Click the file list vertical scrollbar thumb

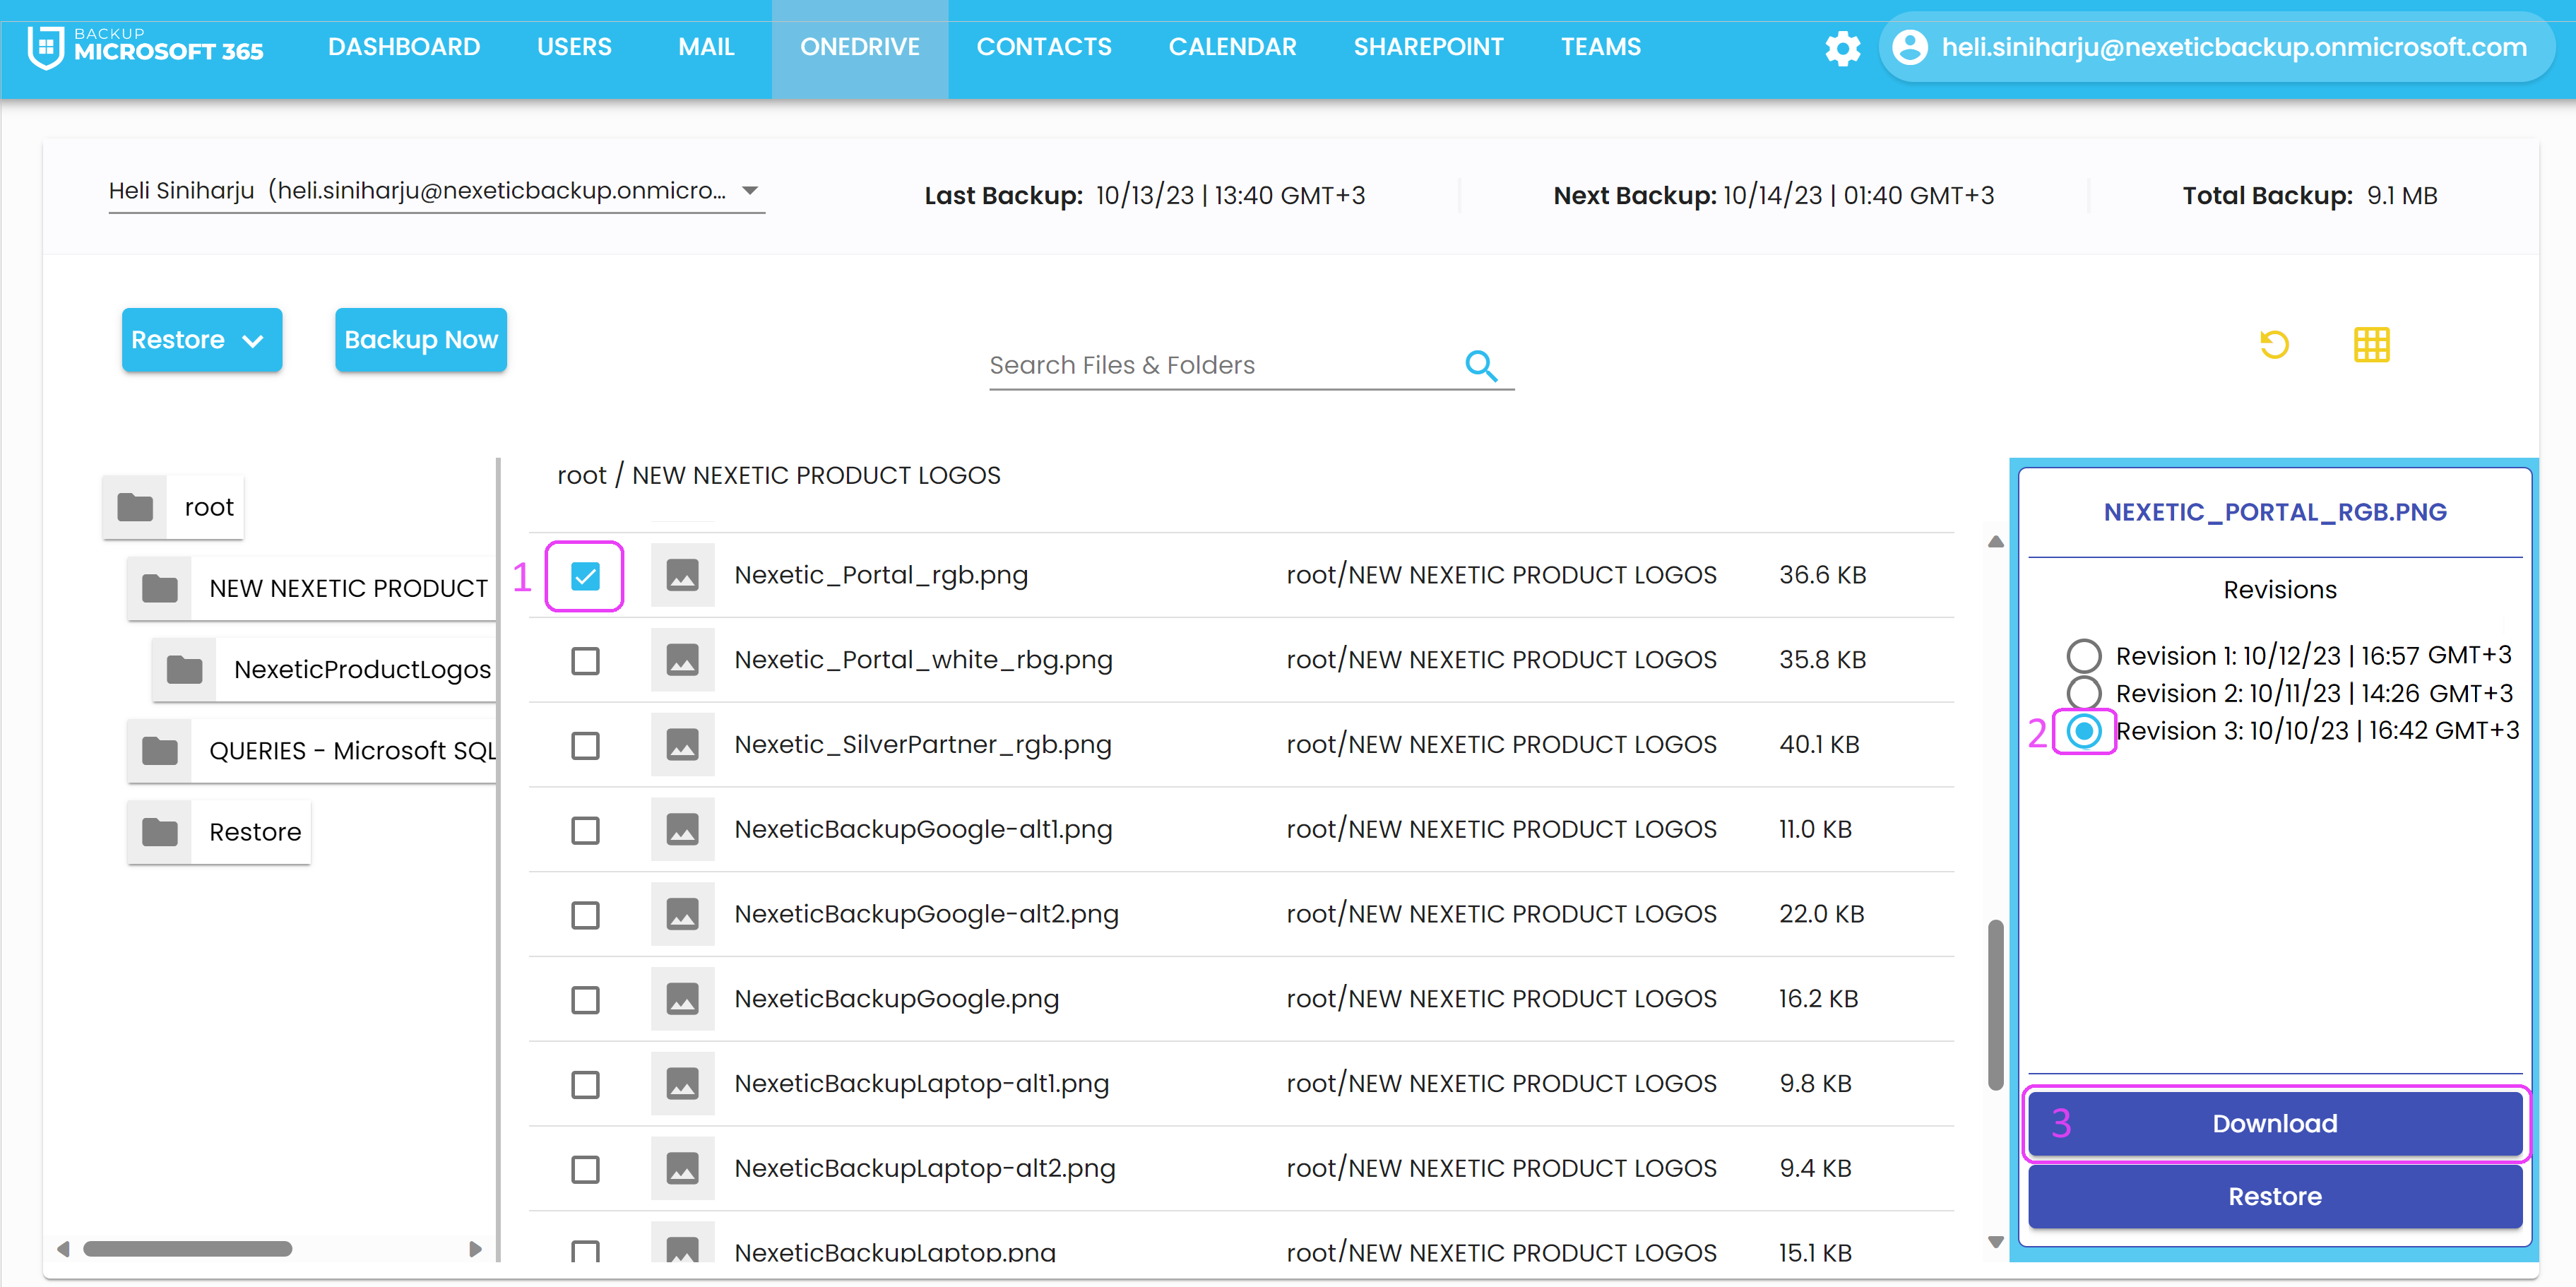pos(1995,1004)
